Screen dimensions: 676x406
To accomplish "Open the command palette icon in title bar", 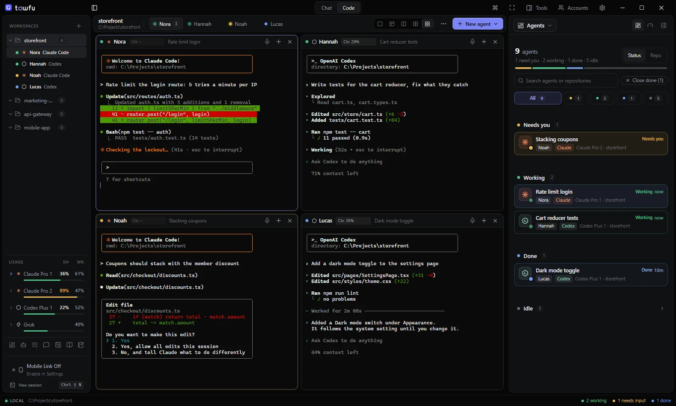I will [x=495, y=8].
